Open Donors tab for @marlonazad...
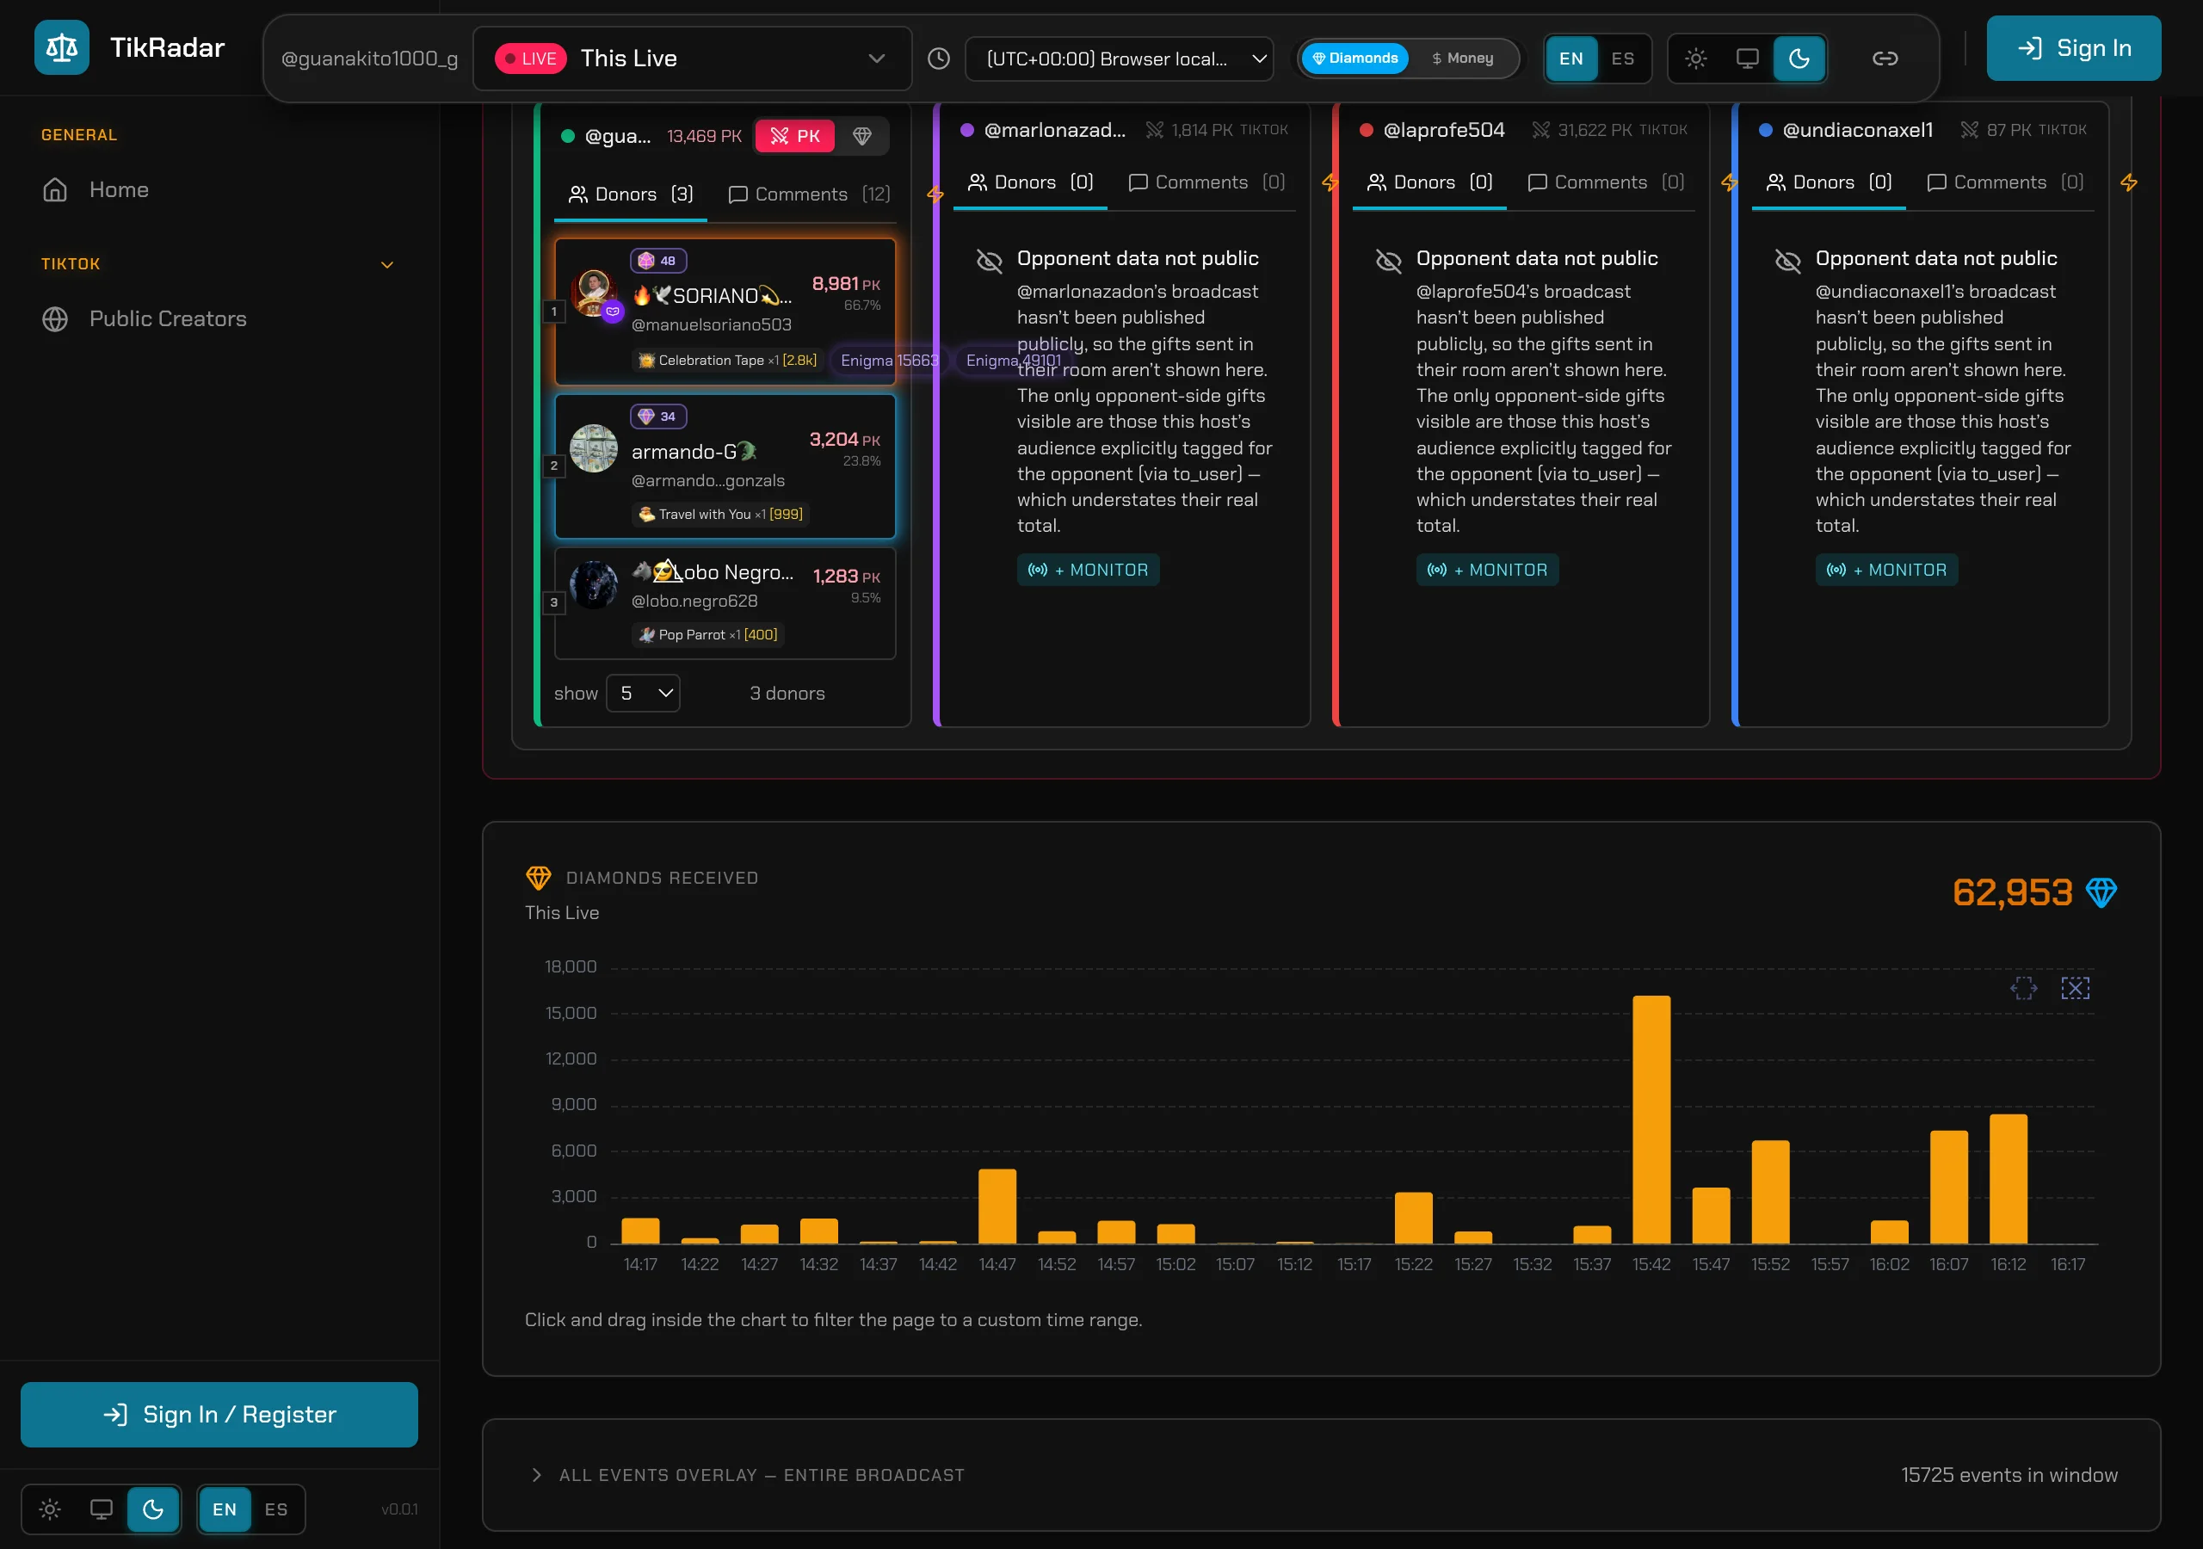Image resolution: width=2203 pixels, height=1549 pixels. coord(1029,182)
